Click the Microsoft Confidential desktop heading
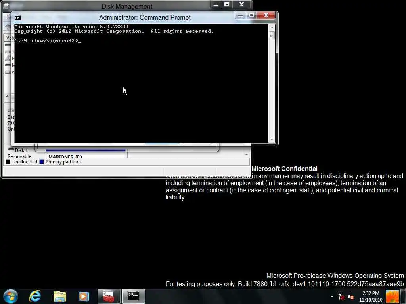The width and height of the screenshot is (406, 304). [284, 169]
